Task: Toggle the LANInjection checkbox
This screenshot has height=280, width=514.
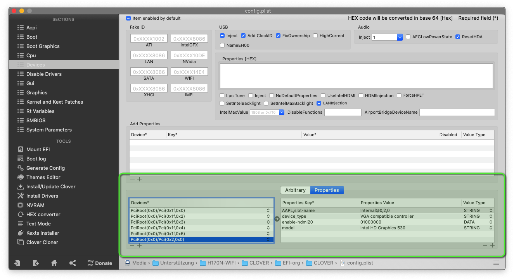Action: coord(319,103)
